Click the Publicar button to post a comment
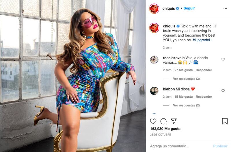 pos(220,146)
